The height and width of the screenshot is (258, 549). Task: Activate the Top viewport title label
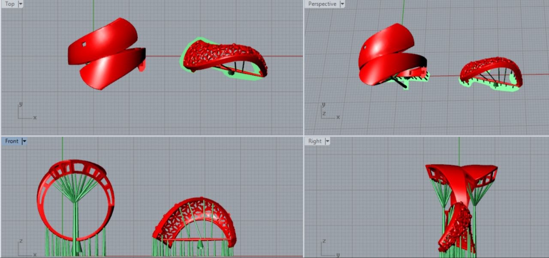[x=9, y=4]
